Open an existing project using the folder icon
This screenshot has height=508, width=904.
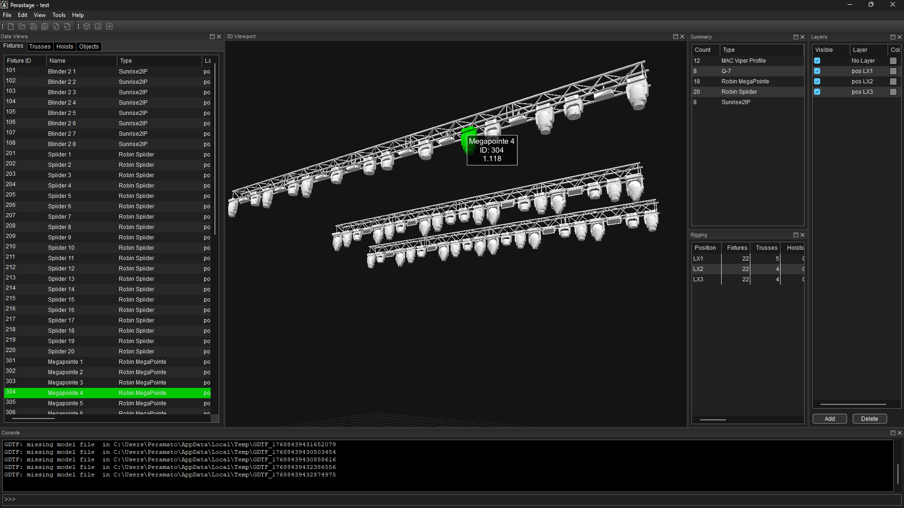22,26
